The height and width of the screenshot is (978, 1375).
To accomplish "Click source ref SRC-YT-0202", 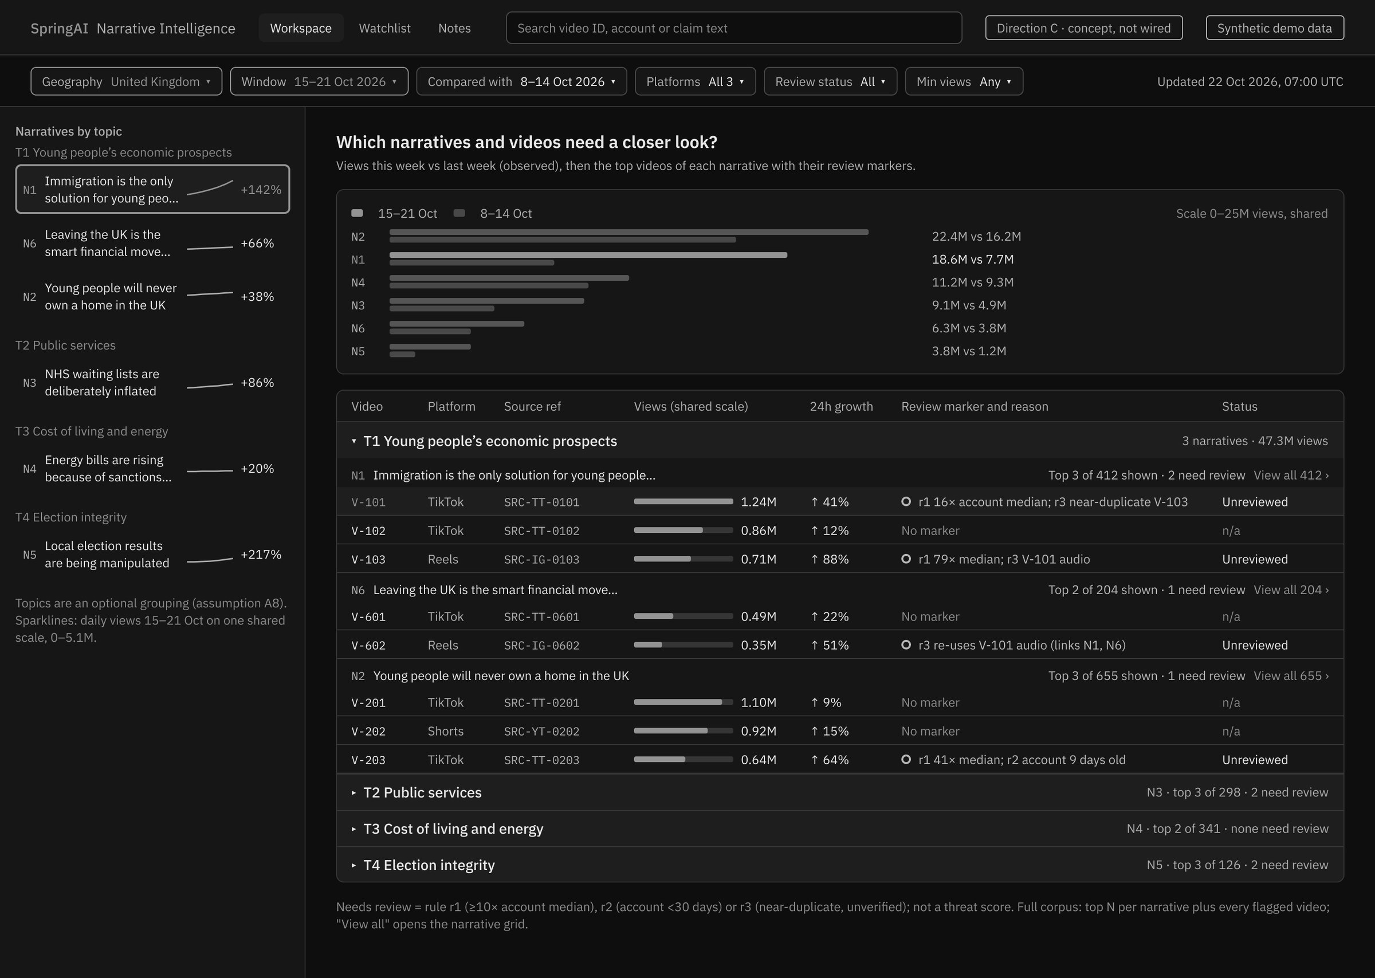I will (x=542, y=731).
